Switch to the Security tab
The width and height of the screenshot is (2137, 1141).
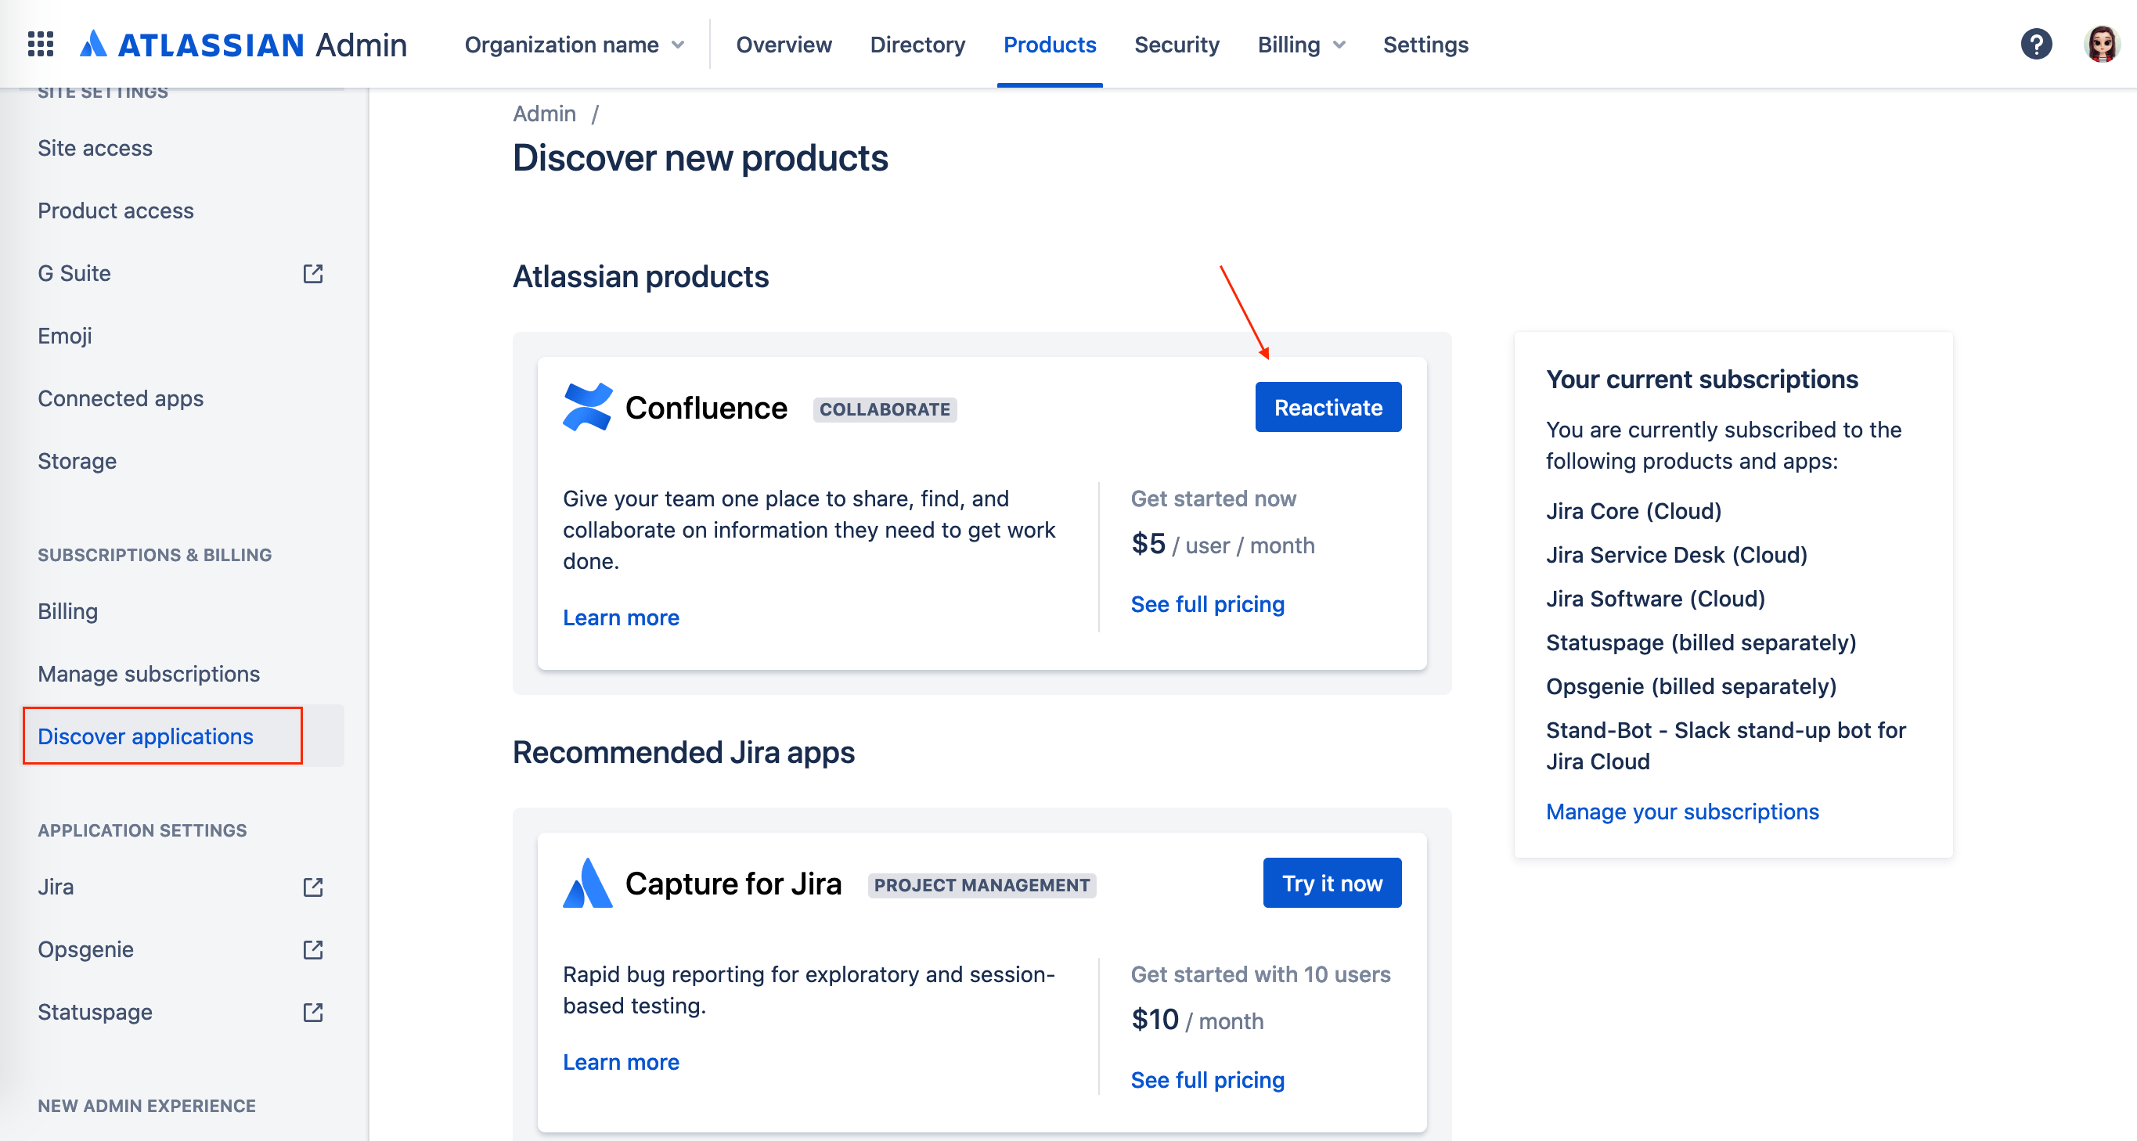coord(1177,45)
